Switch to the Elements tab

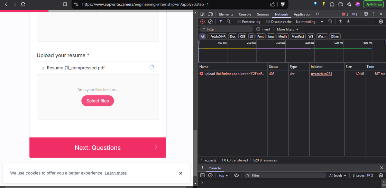click(226, 14)
